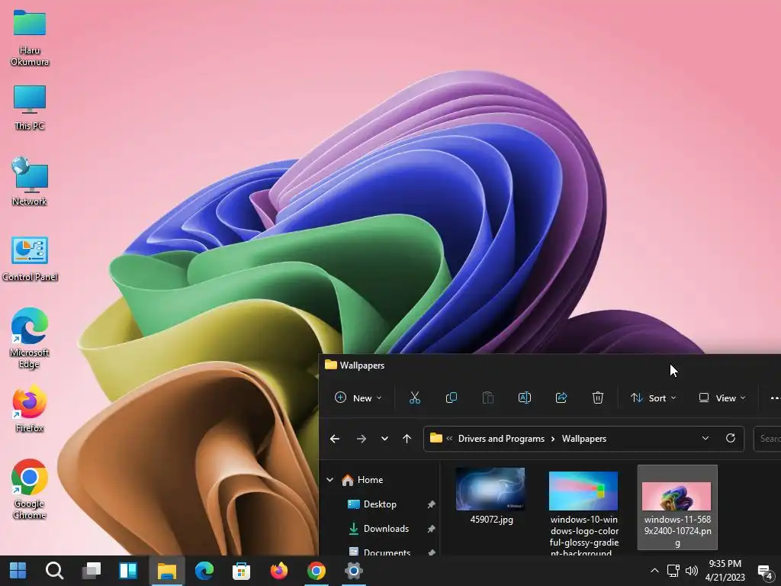Open the recent locations dropdown chevron

click(384, 439)
